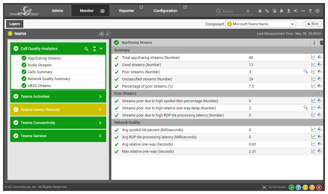Open the Configuration tab
Image resolution: width=328 pixels, height=194 pixels.
(x=165, y=11)
